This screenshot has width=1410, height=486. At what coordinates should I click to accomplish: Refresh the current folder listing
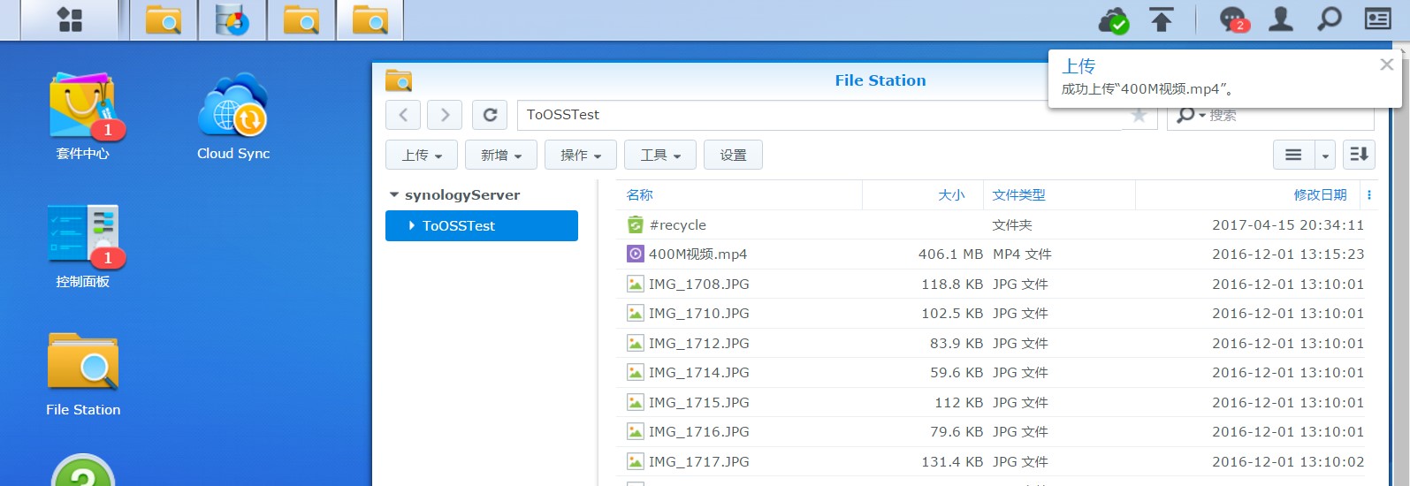[490, 115]
